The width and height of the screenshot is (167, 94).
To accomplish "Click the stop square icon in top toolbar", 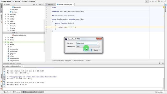I will pyautogui.click(x=162, y=1).
